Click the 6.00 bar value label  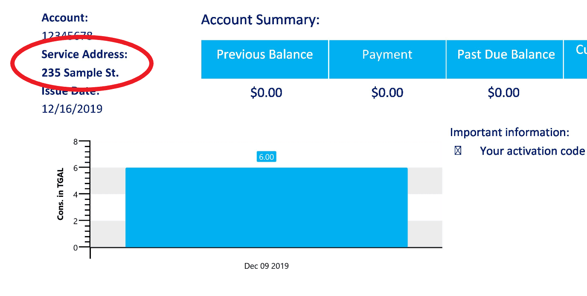click(x=266, y=157)
